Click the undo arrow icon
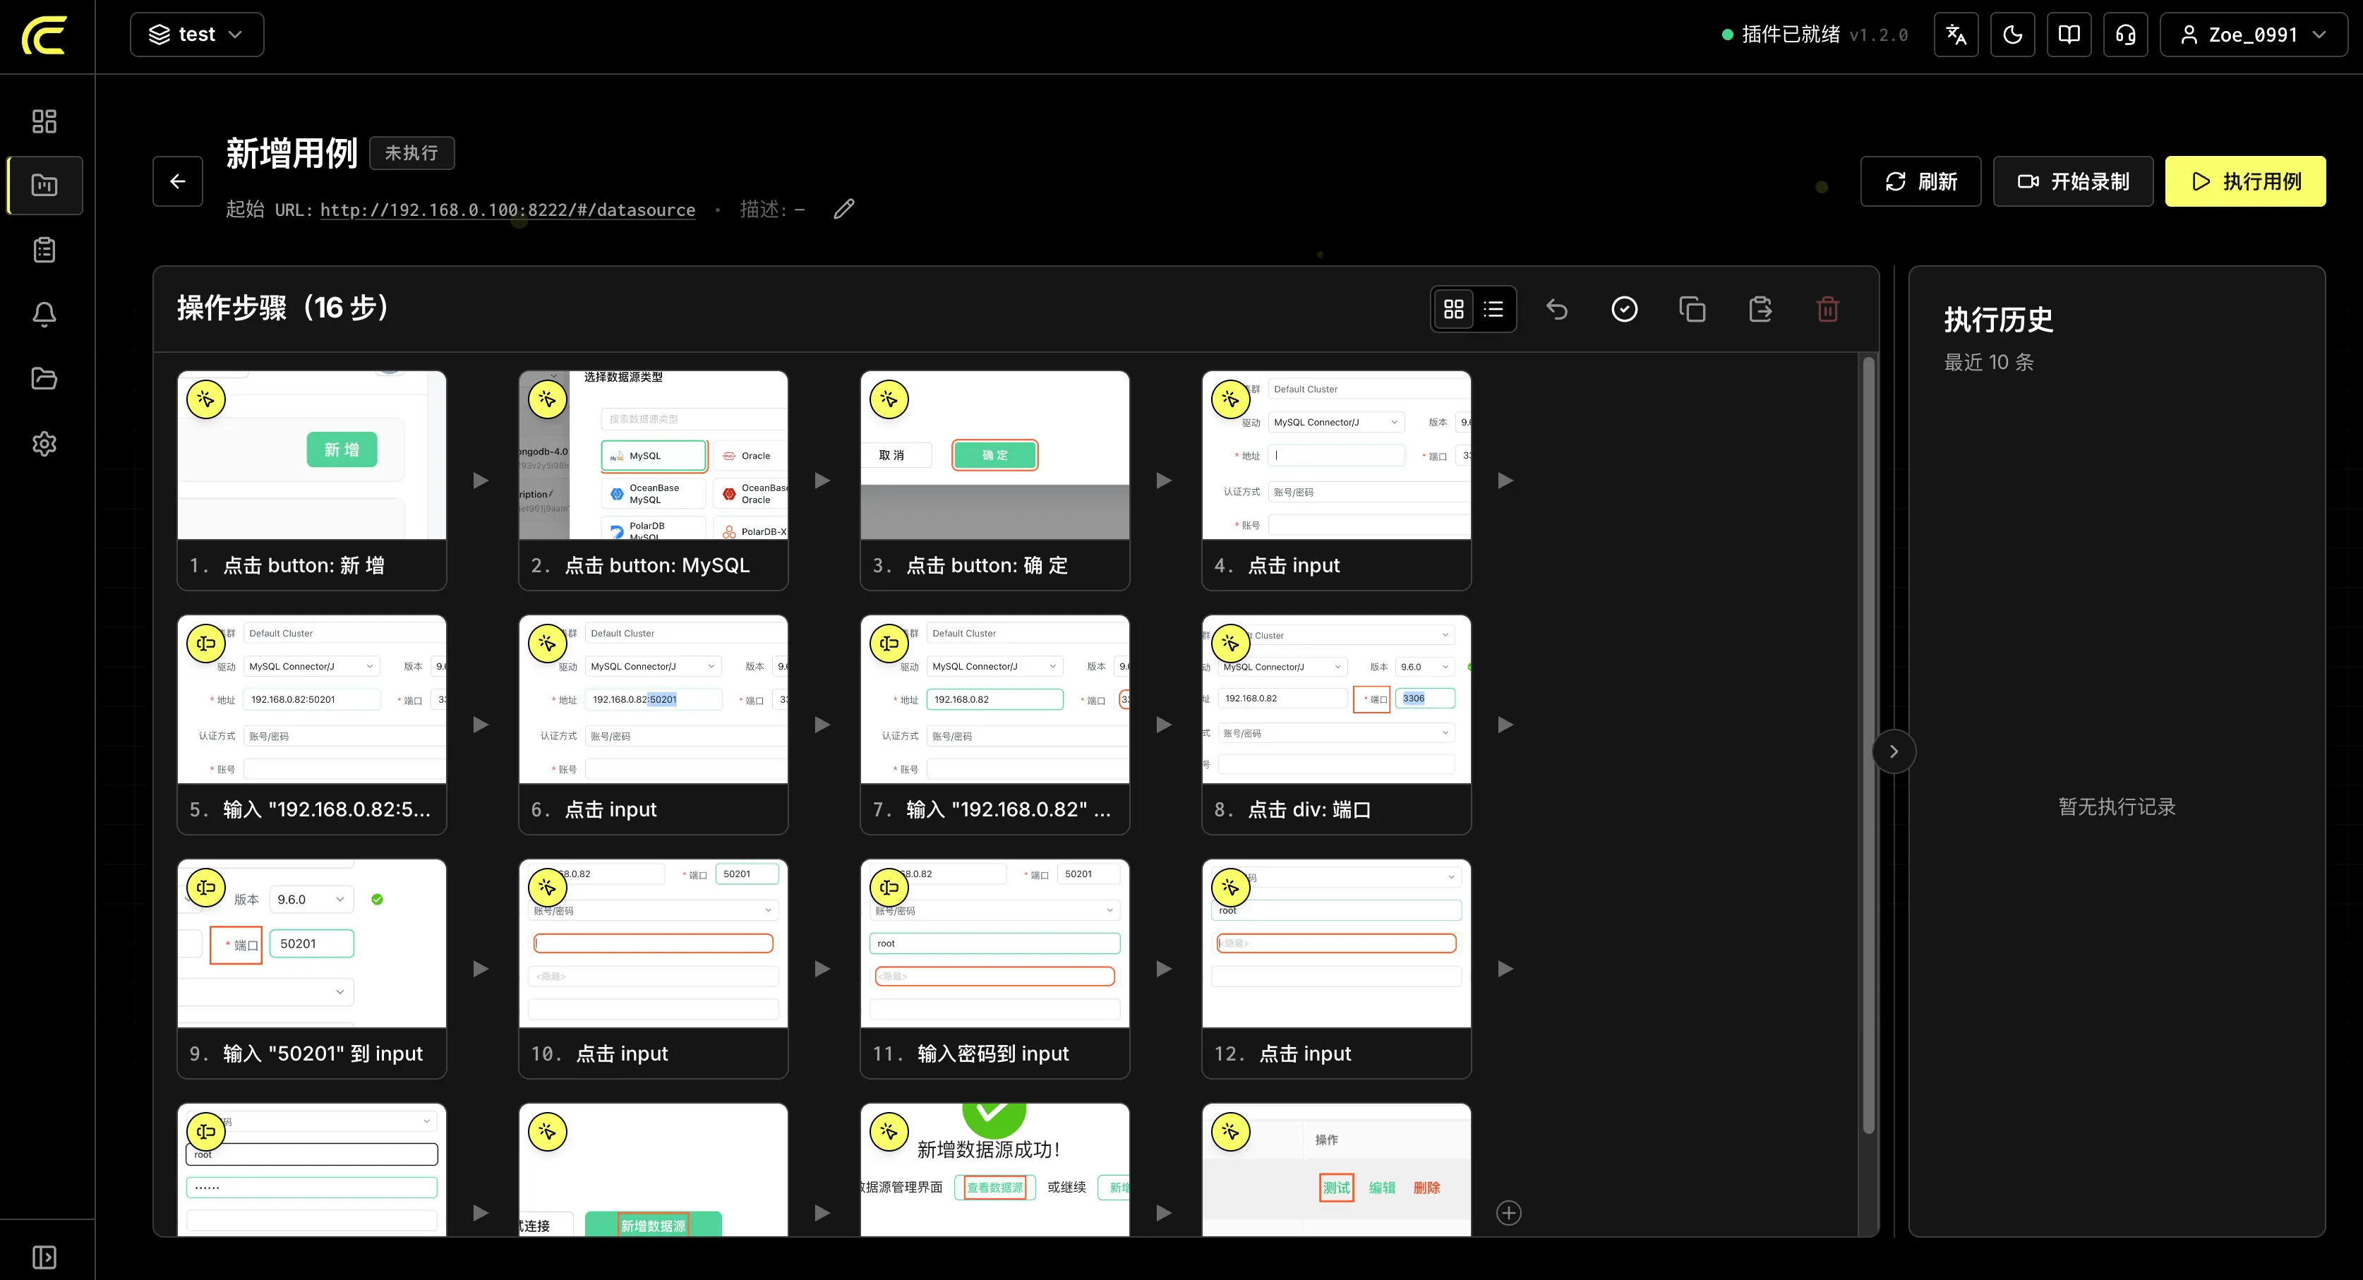The height and width of the screenshot is (1280, 2363). point(1557,309)
